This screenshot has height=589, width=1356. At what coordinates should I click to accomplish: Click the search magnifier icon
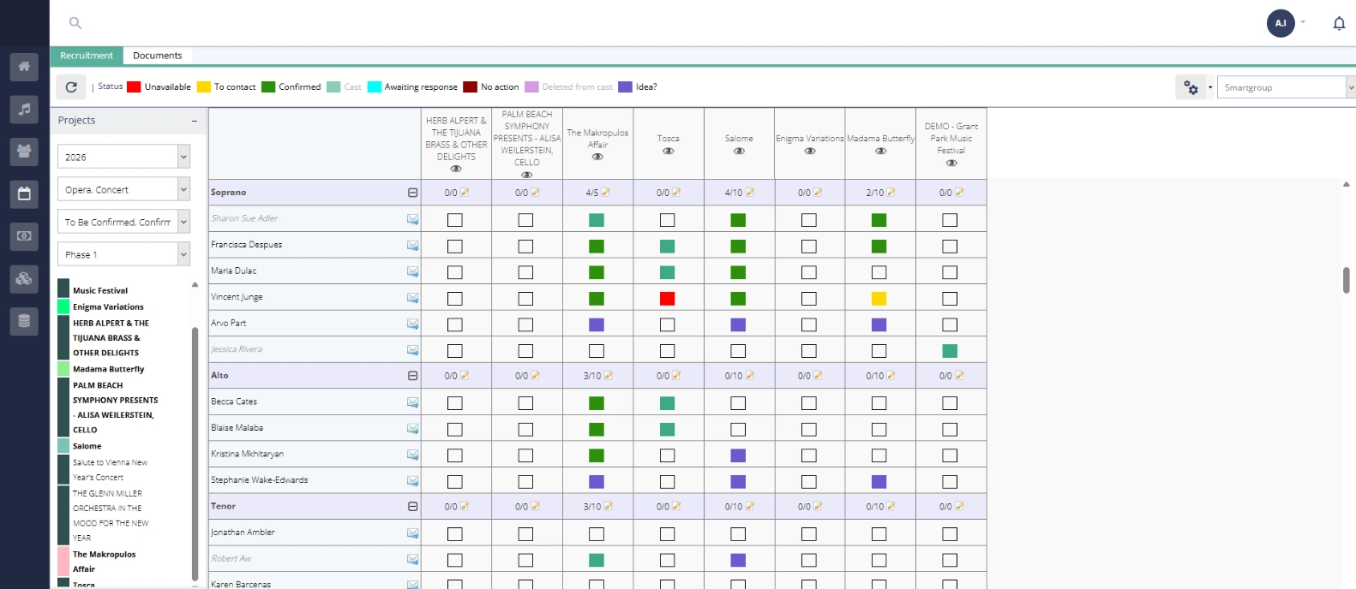coord(75,23)
